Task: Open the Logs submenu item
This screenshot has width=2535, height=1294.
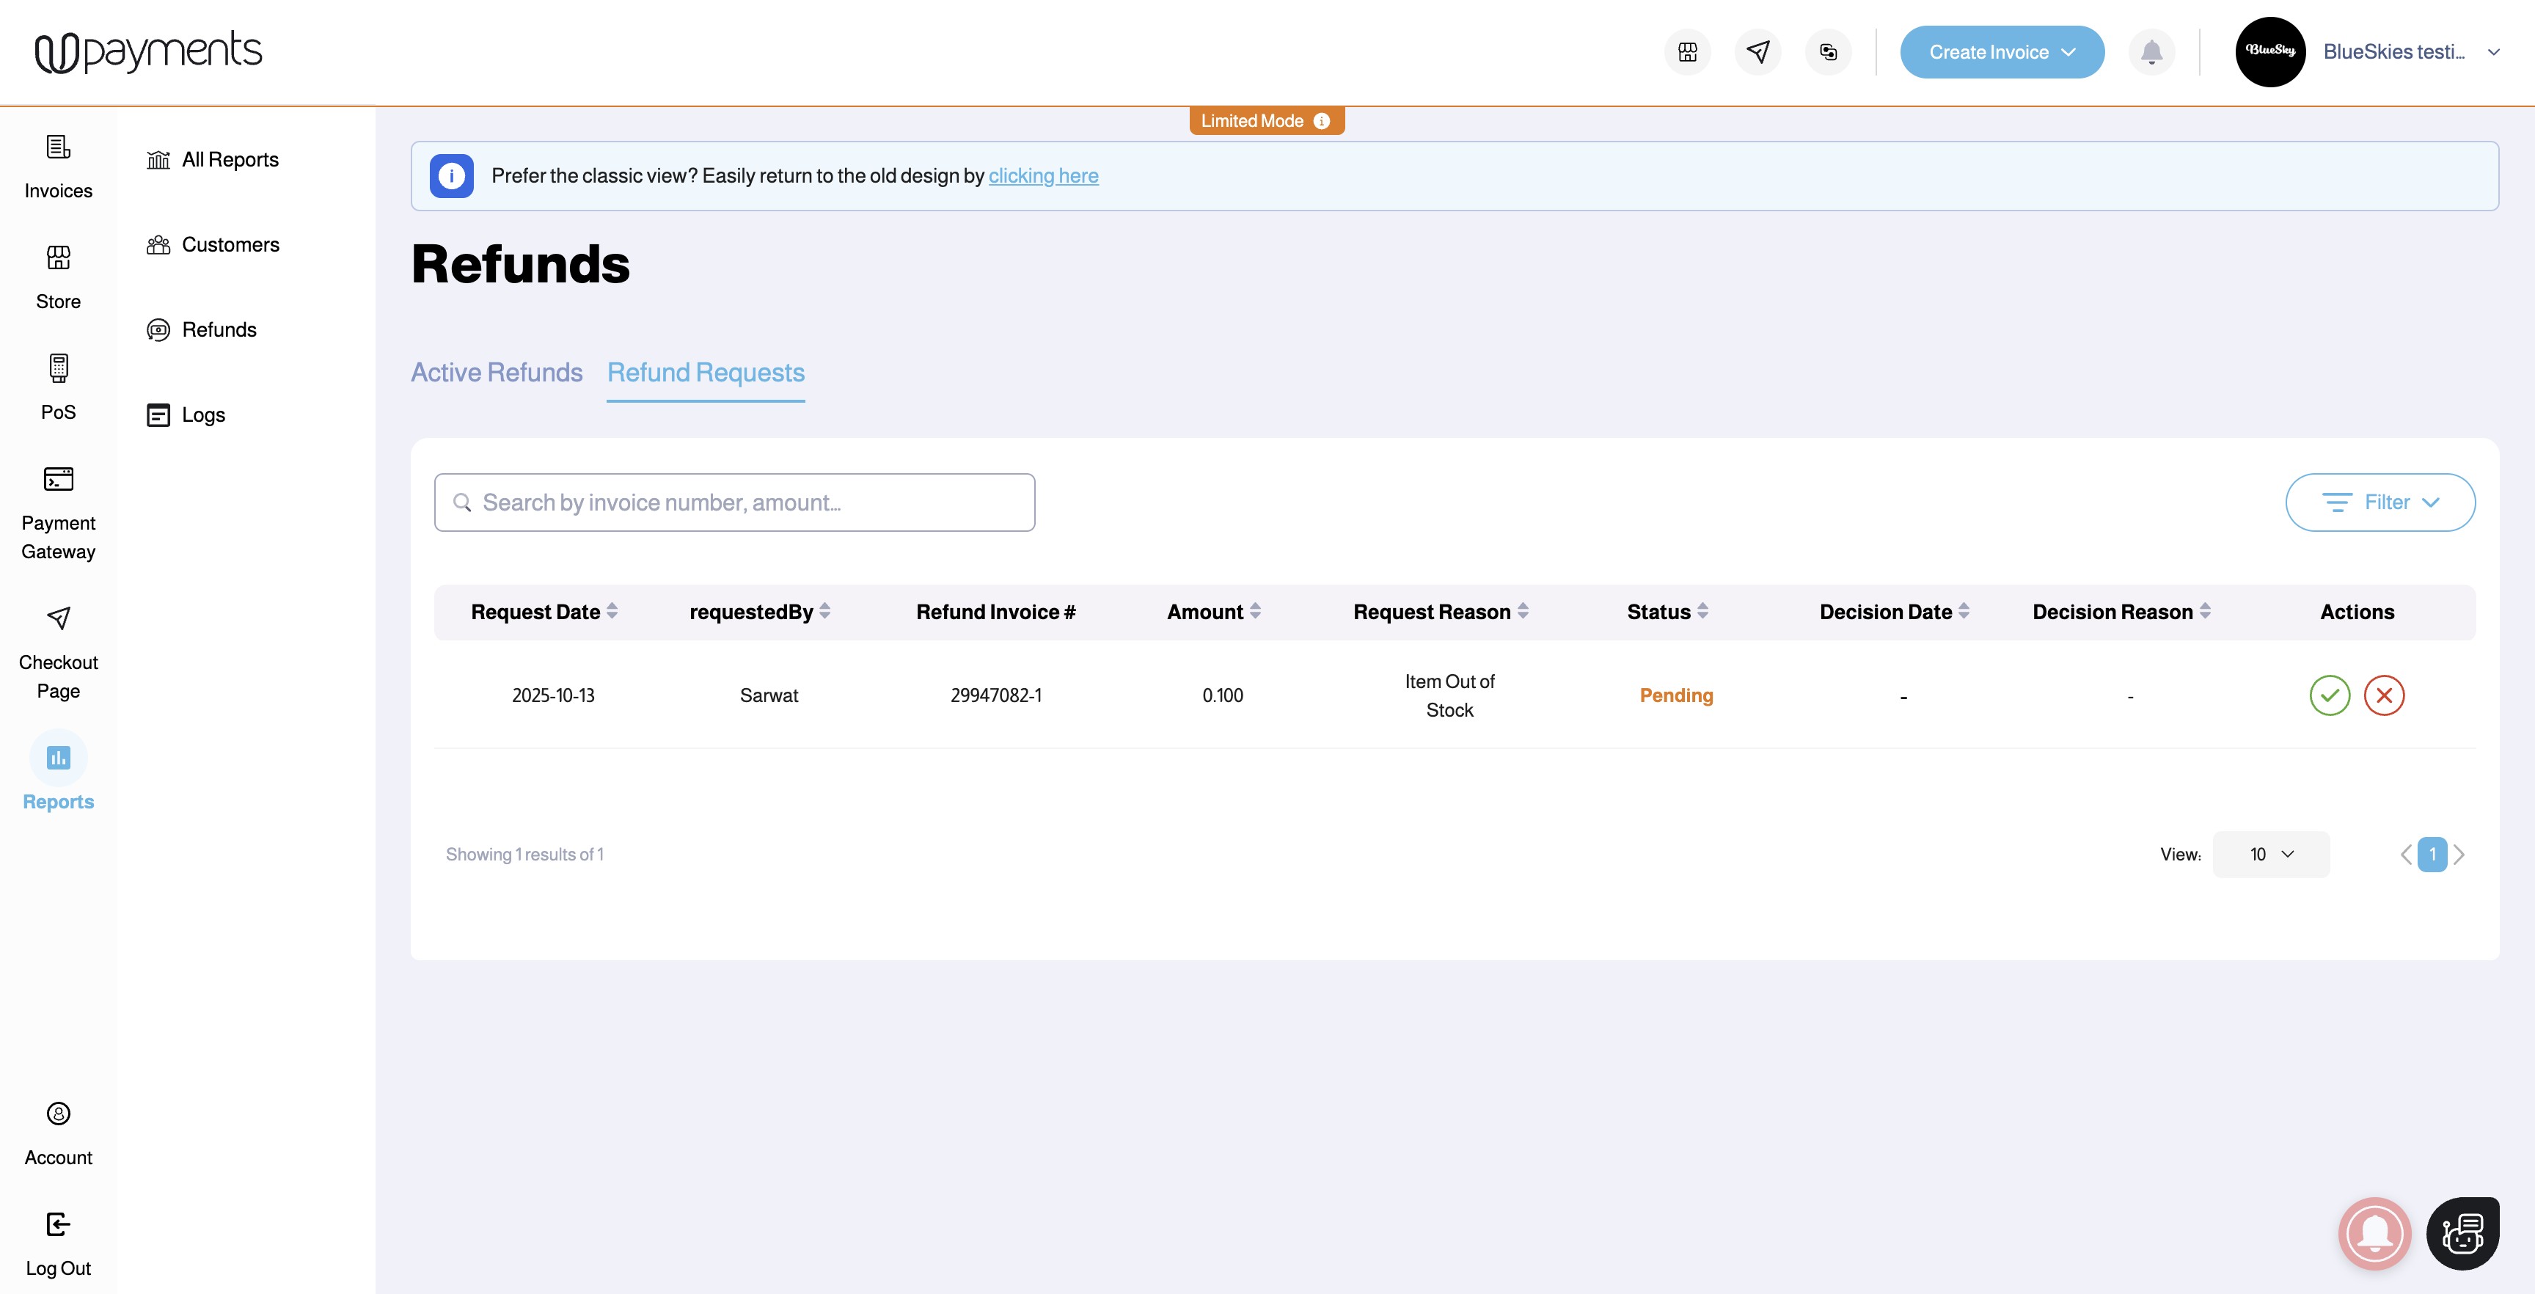Action: [202, 414]
